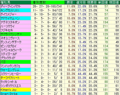Click 複勝率 33.6% of ディープインパクト
This screenshot has width=120, height=95.
point(93,6)
